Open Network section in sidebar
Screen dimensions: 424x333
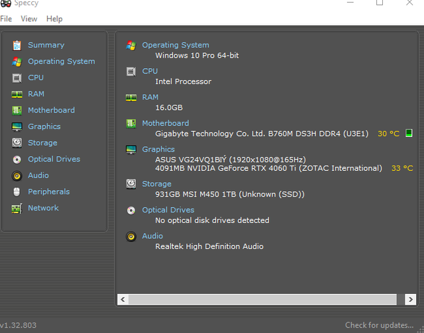(x=43, y=208)
